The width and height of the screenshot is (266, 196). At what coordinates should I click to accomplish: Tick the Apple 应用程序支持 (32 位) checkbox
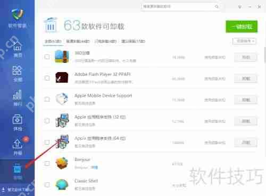tap(47, 121)
